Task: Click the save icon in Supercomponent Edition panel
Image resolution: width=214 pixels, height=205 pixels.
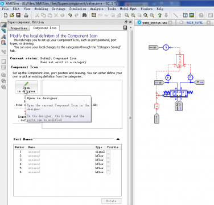Action: (x=125, y=28)
